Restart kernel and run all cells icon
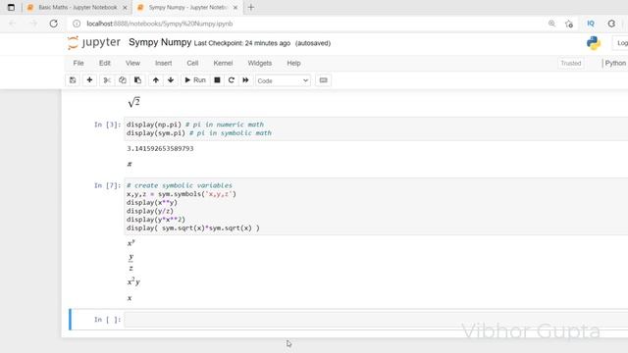 pyautogui.click(x=245, y=80)
